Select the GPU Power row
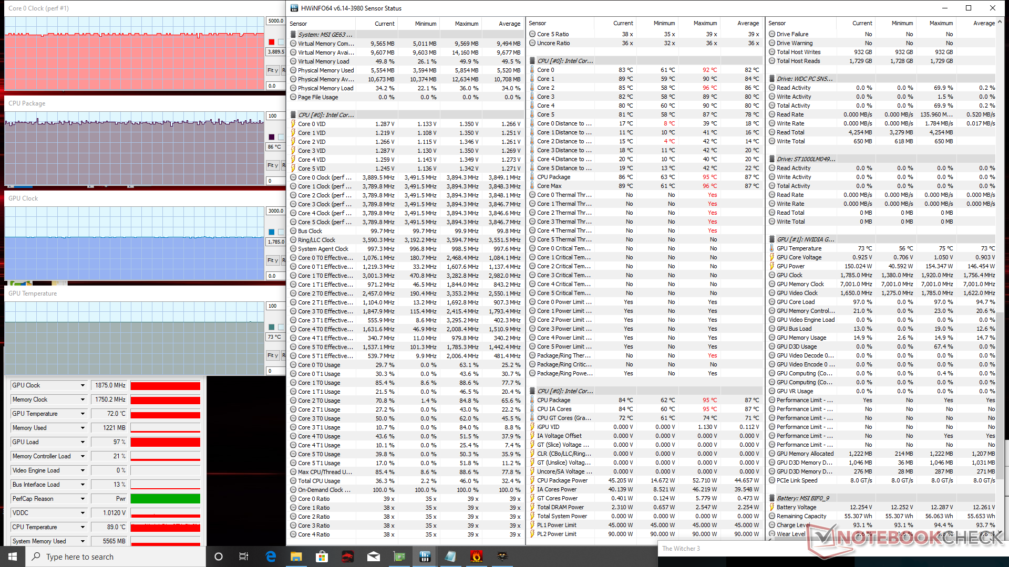Image resolution: width=1009 pixels, height=567 pixels. tap(882, 266)
